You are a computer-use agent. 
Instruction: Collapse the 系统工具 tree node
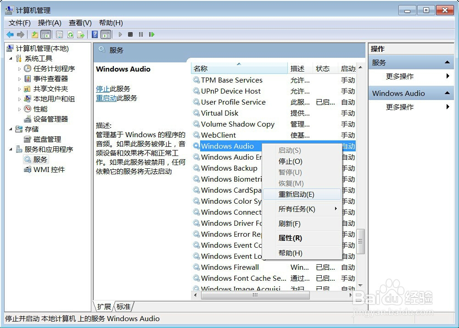click(11, 59)
